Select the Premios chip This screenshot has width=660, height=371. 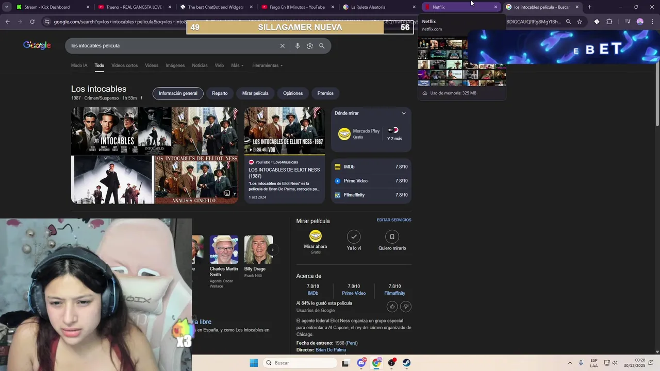point(325,93)
